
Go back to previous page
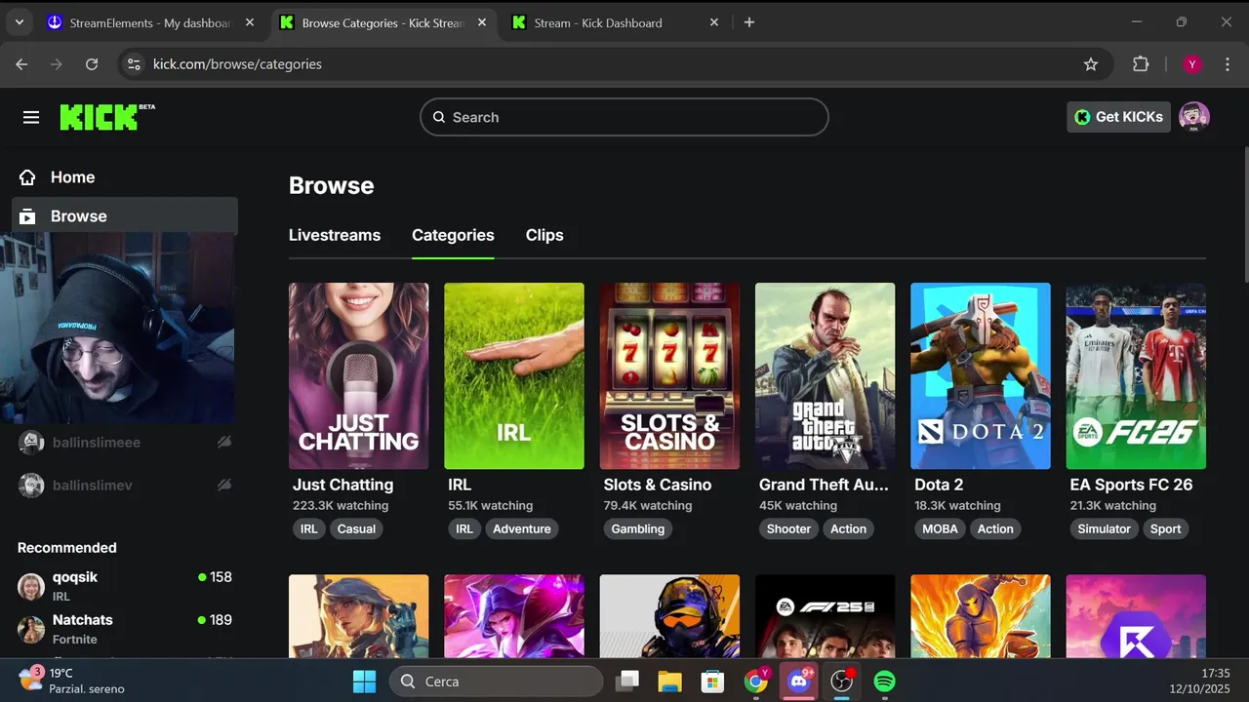pos(21,64)
